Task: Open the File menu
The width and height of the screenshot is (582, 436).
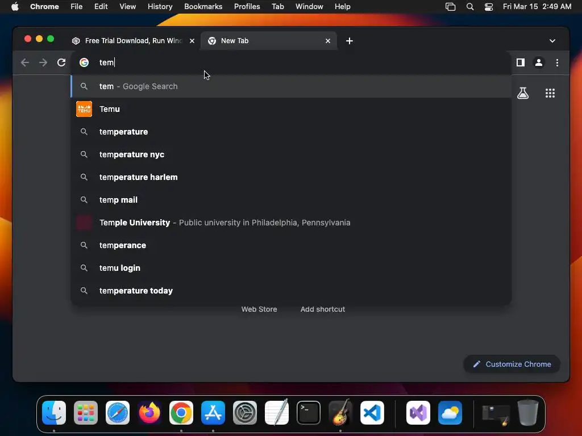Action: (77, 7)
